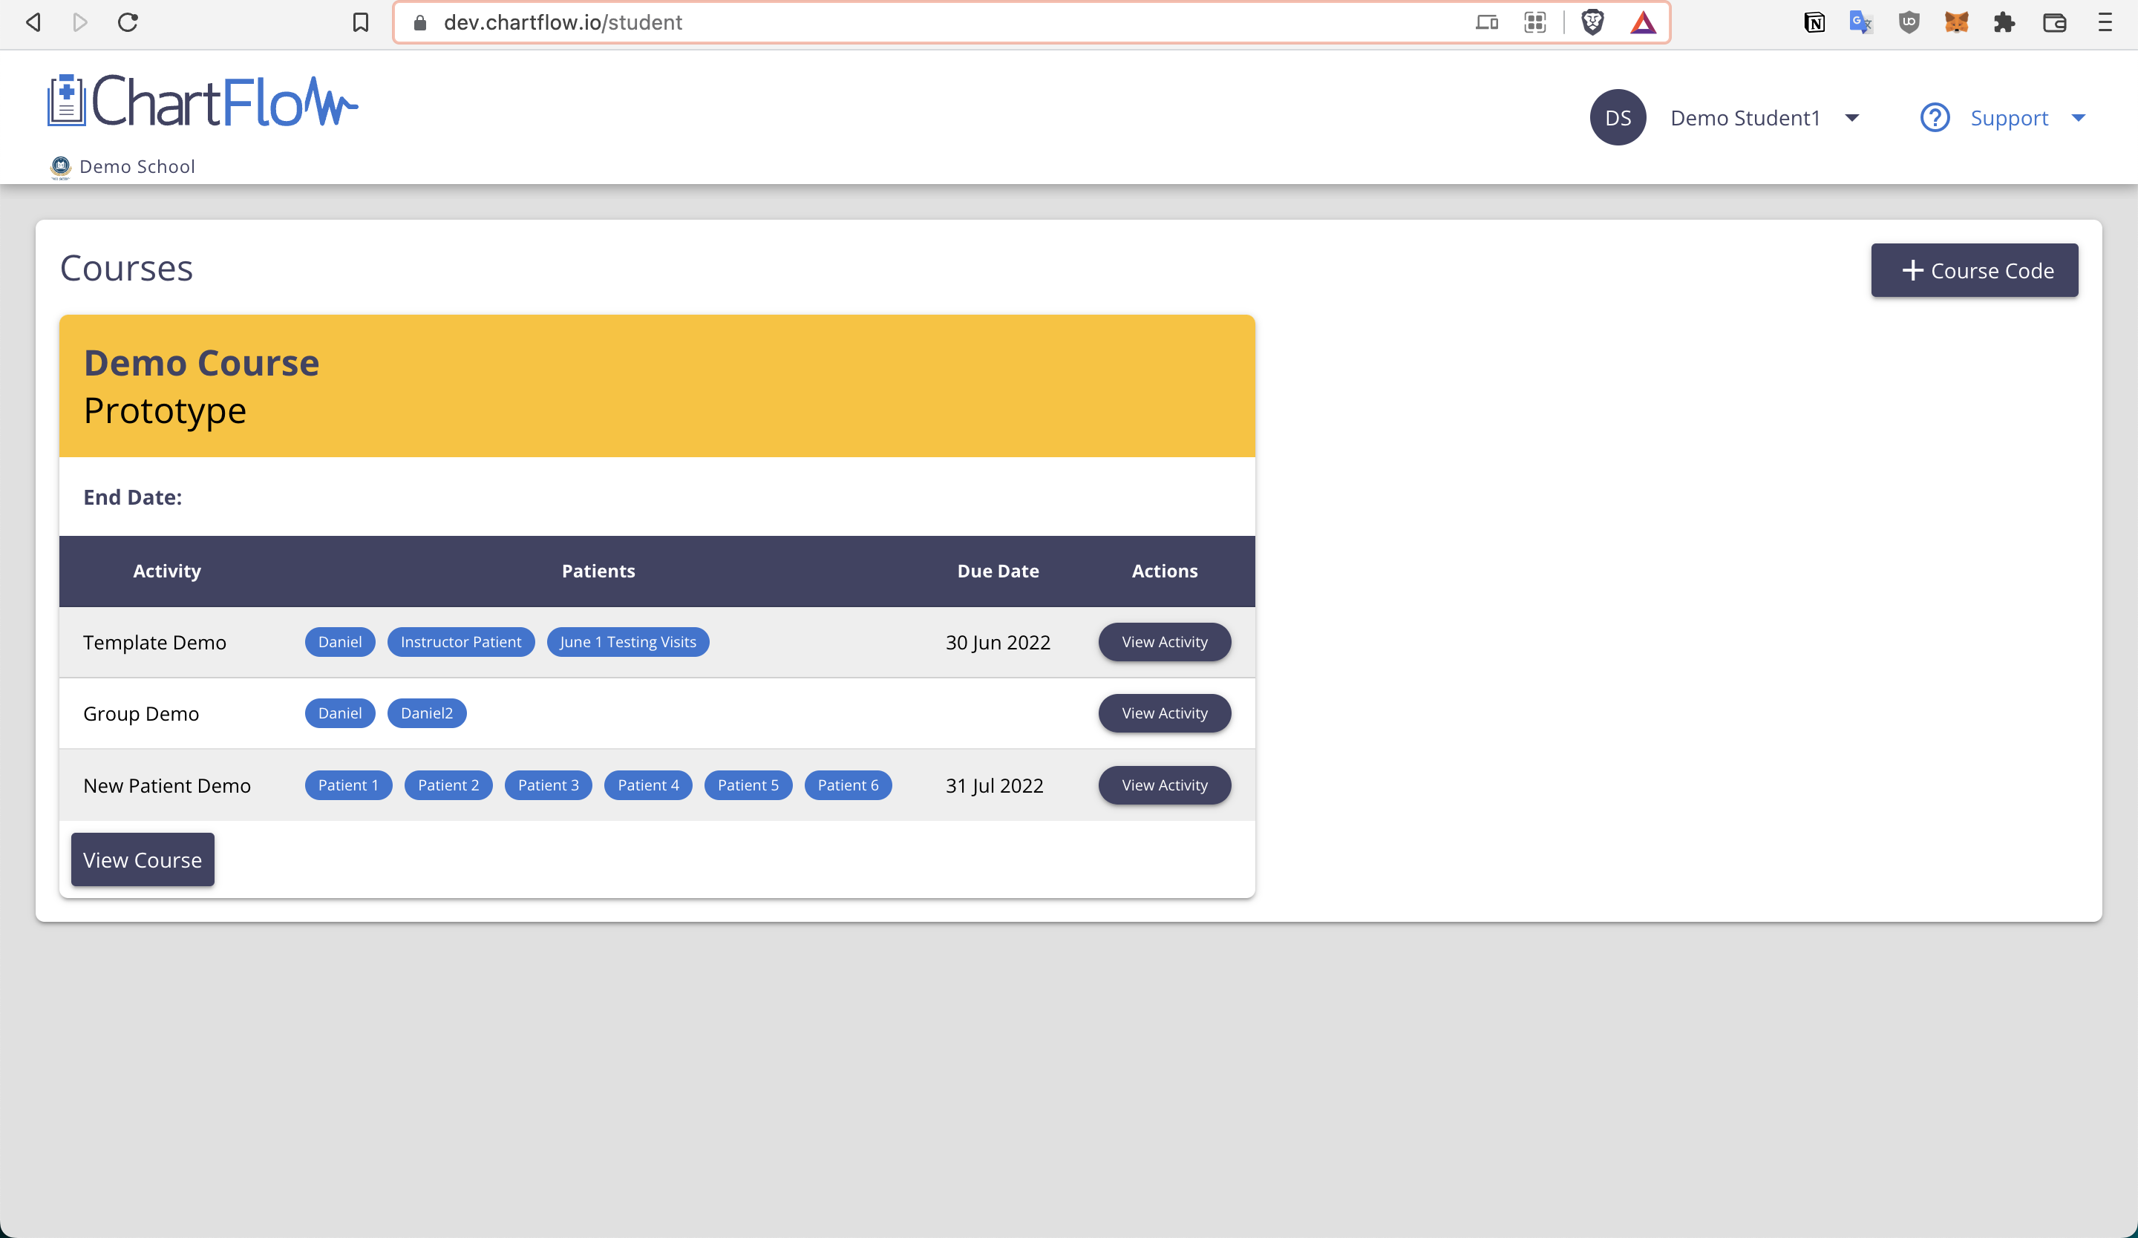Open the browser extensions puzzle icon
The width and height of the screenshot is (2138, 1238).
(x=2004, y=23)
